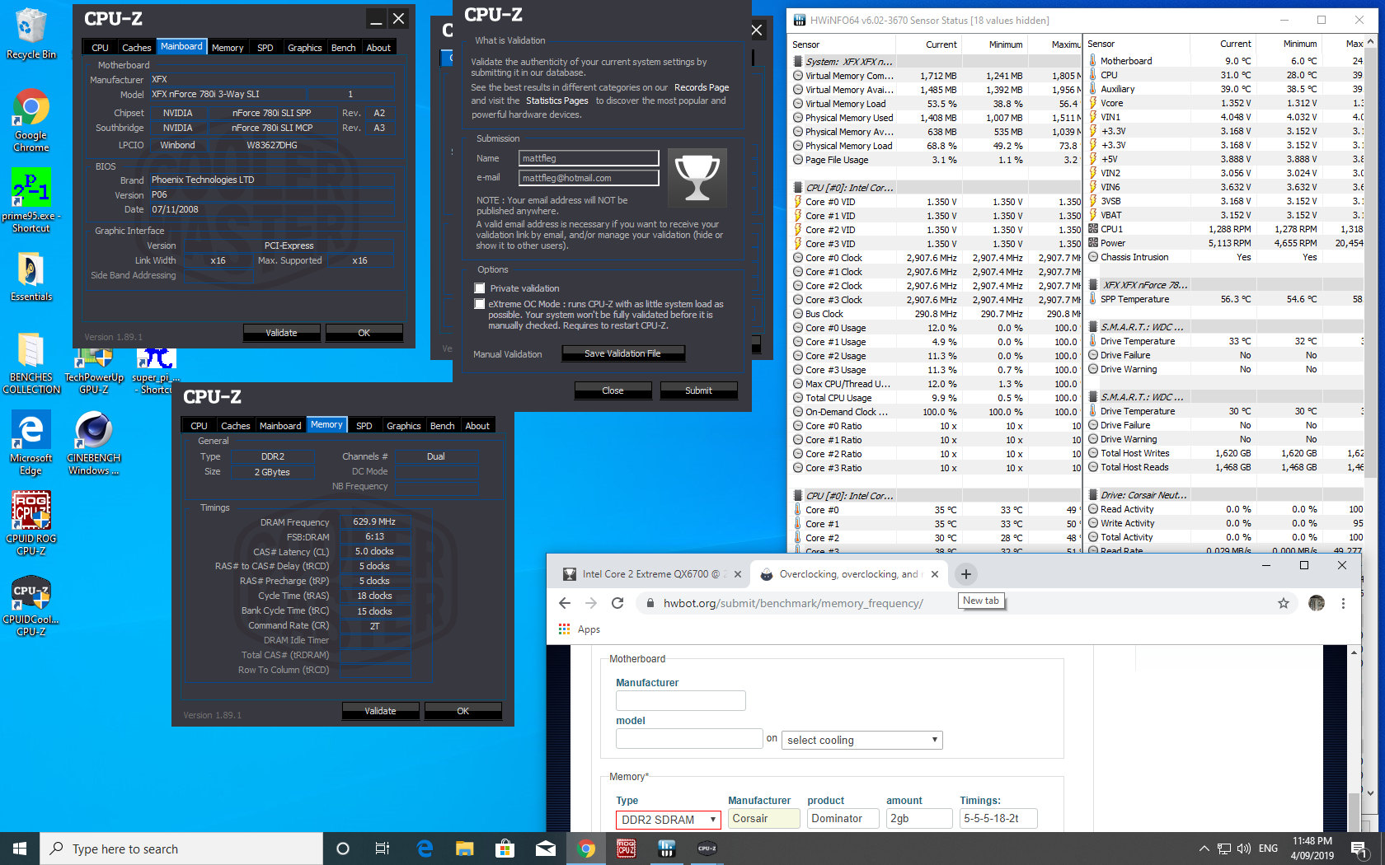Enable the Private validation checkbox
This screenshot has height=865, width=1385.
click(480, 288)
